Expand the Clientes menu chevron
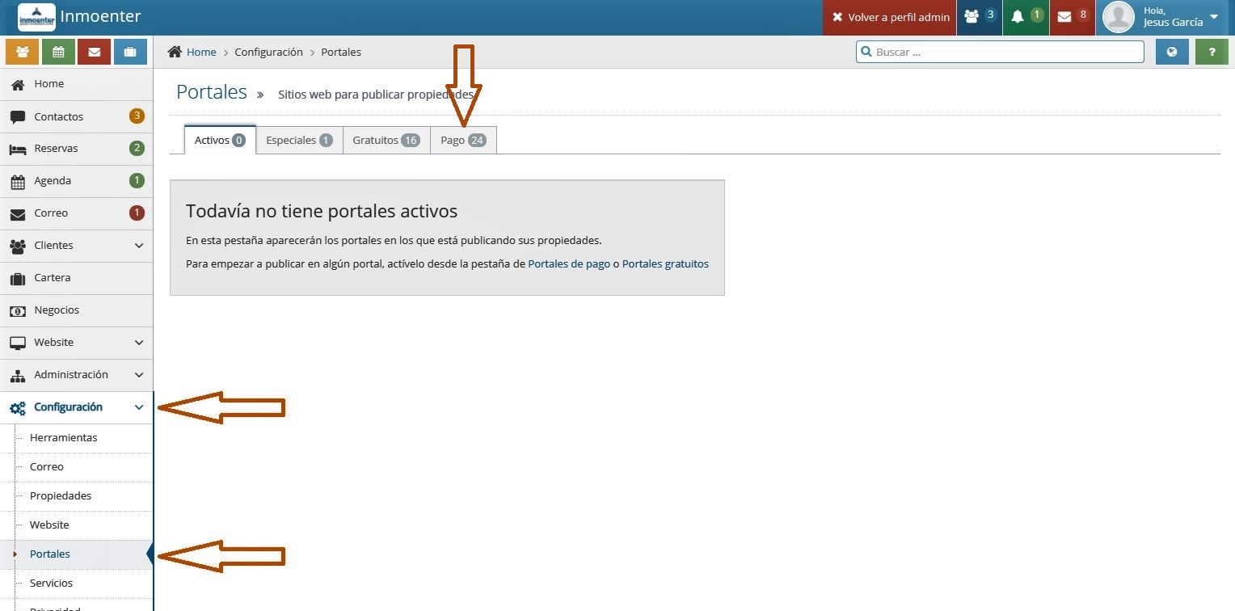 pos(138,246)
